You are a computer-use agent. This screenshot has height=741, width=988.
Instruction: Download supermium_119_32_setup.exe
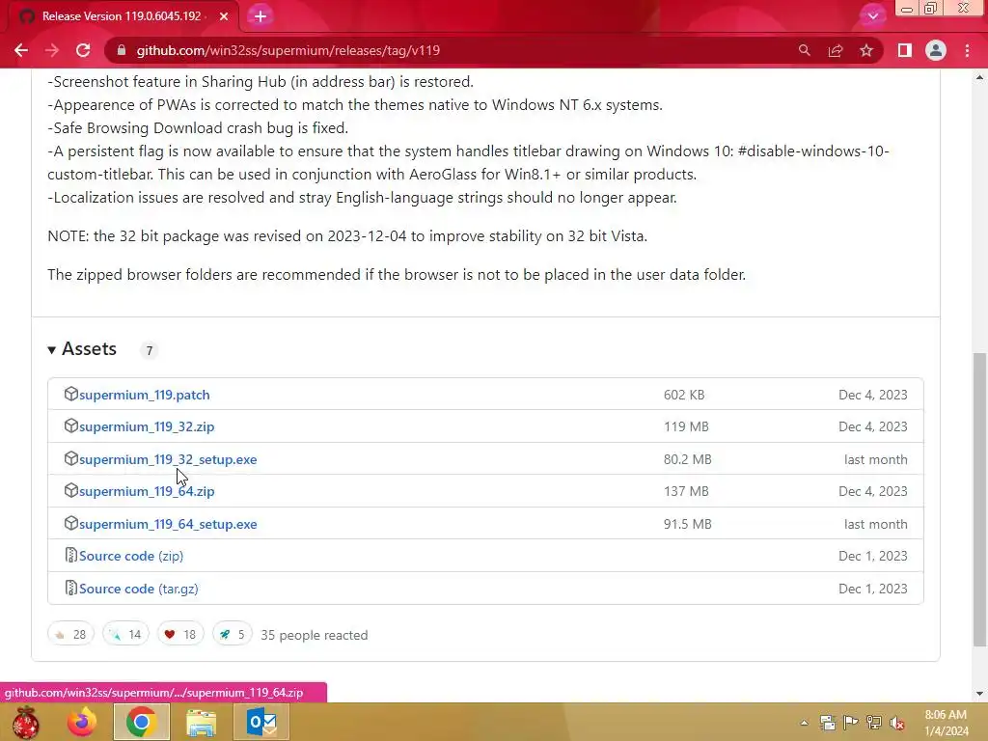(168, 459)
